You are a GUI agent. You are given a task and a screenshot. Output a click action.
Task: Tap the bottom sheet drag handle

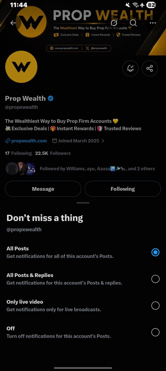click(x=83, y=203)
